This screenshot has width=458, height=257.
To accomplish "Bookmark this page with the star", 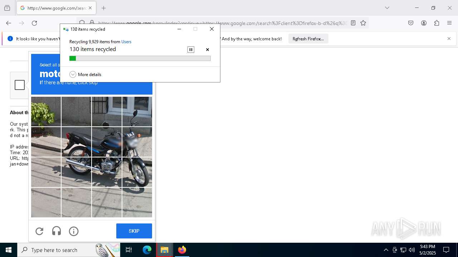I will pyautogui.click(x=363, y=23).
